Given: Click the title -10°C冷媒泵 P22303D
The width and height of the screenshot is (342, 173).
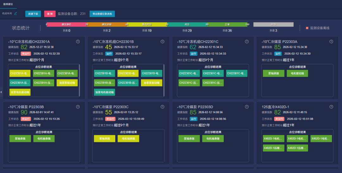Looking at the screenshot, I should pos(195,107).
